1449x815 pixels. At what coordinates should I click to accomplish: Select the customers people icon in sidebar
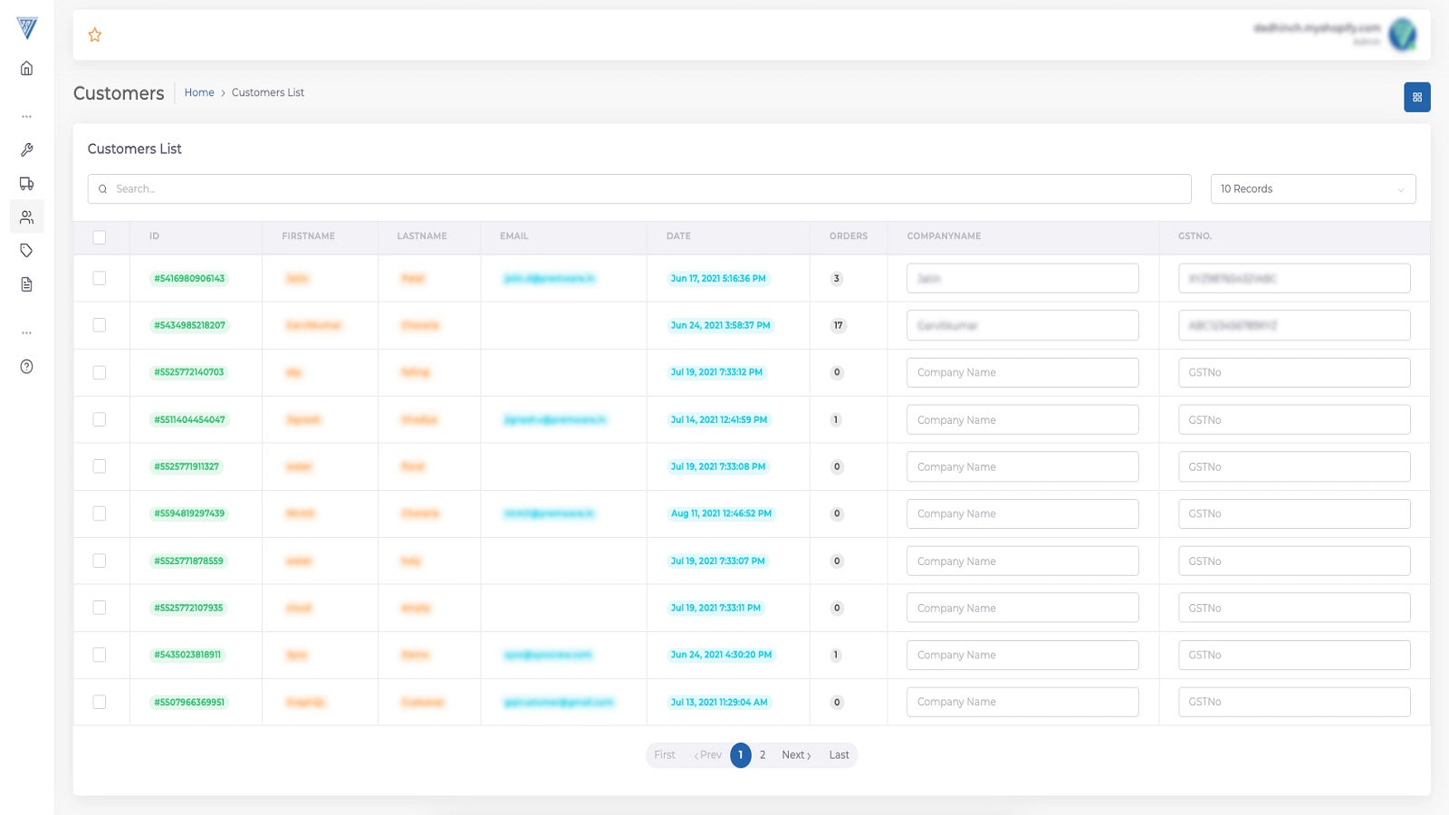pyautogui.click(x=27, y=217)
